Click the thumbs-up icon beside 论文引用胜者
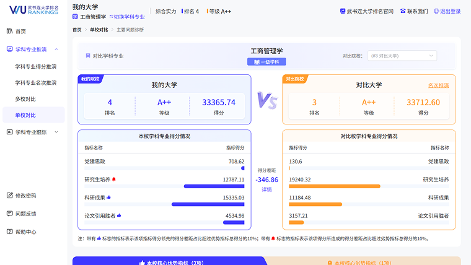471x265 pixels. tap(119, 215)
